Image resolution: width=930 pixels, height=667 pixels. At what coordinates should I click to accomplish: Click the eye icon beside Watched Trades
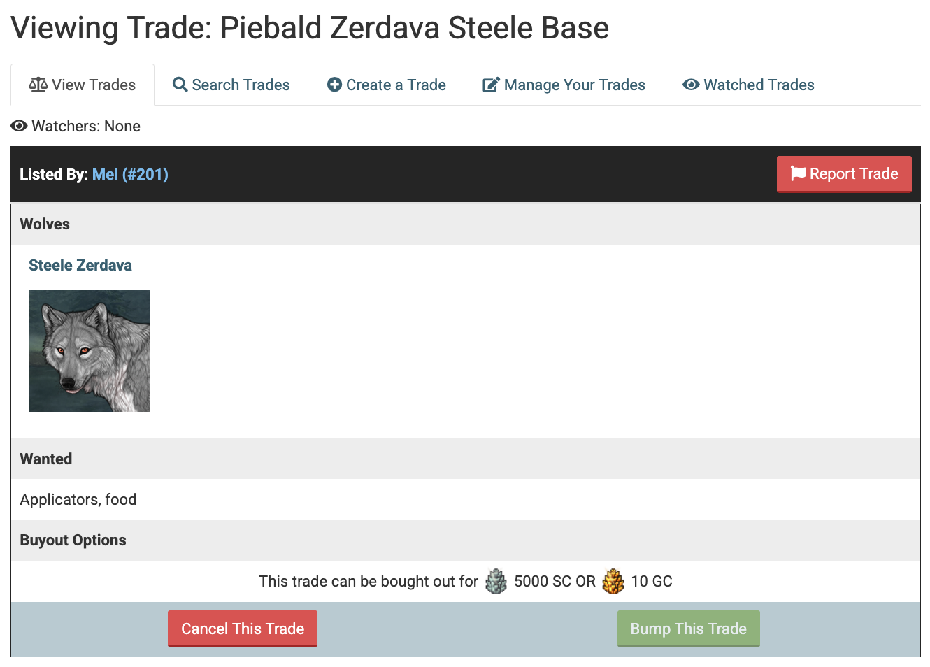click(691, 85)
